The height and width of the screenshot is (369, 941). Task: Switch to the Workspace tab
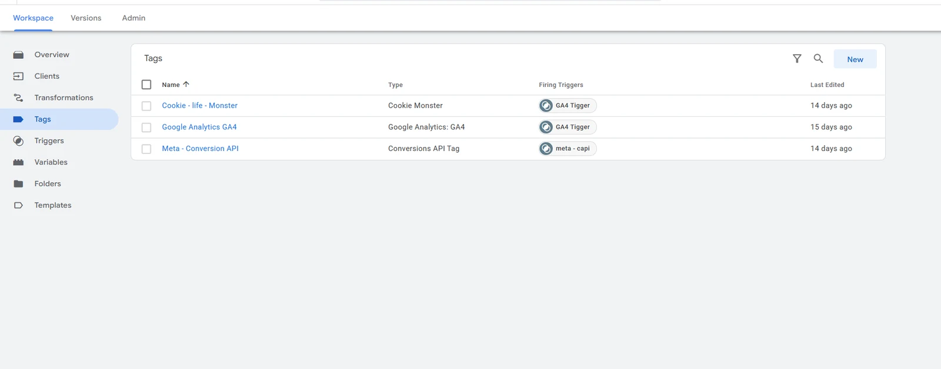tap(33, 18)
